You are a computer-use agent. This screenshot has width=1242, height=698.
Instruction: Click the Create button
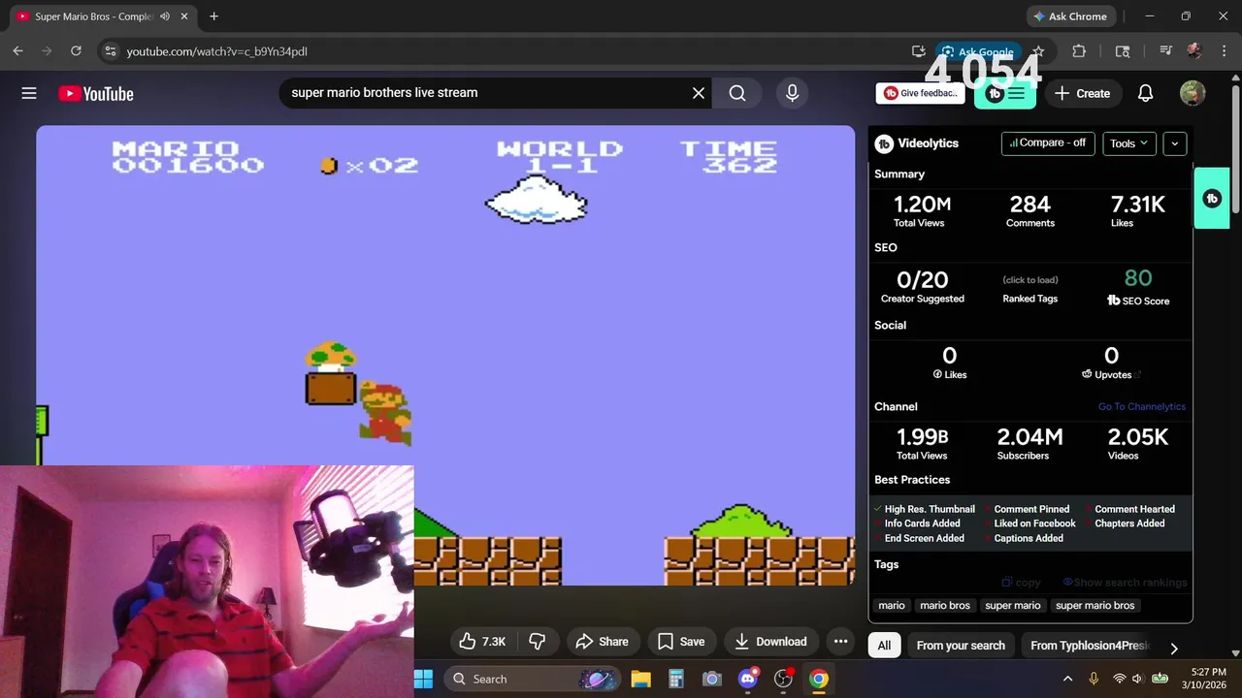coord(1082,93)
